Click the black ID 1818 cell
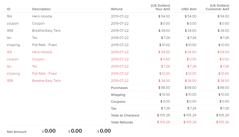The image size is (239, 137). tap(10, 31)
